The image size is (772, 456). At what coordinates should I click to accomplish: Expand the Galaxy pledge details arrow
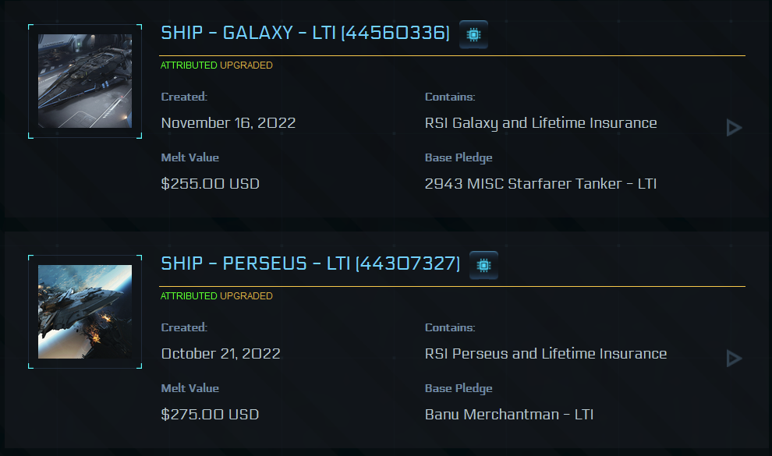coord(733,127)
